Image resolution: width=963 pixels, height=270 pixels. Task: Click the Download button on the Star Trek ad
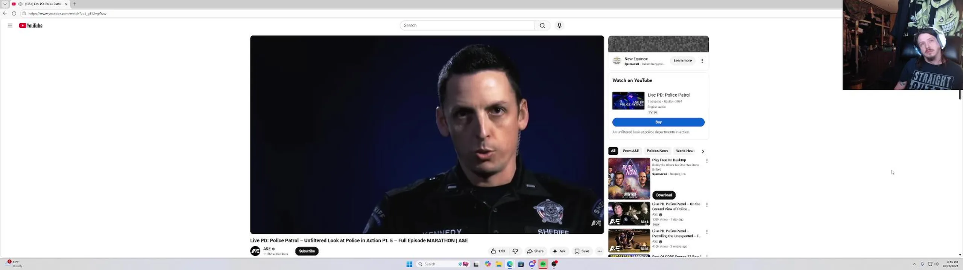(x=664, y=195)
